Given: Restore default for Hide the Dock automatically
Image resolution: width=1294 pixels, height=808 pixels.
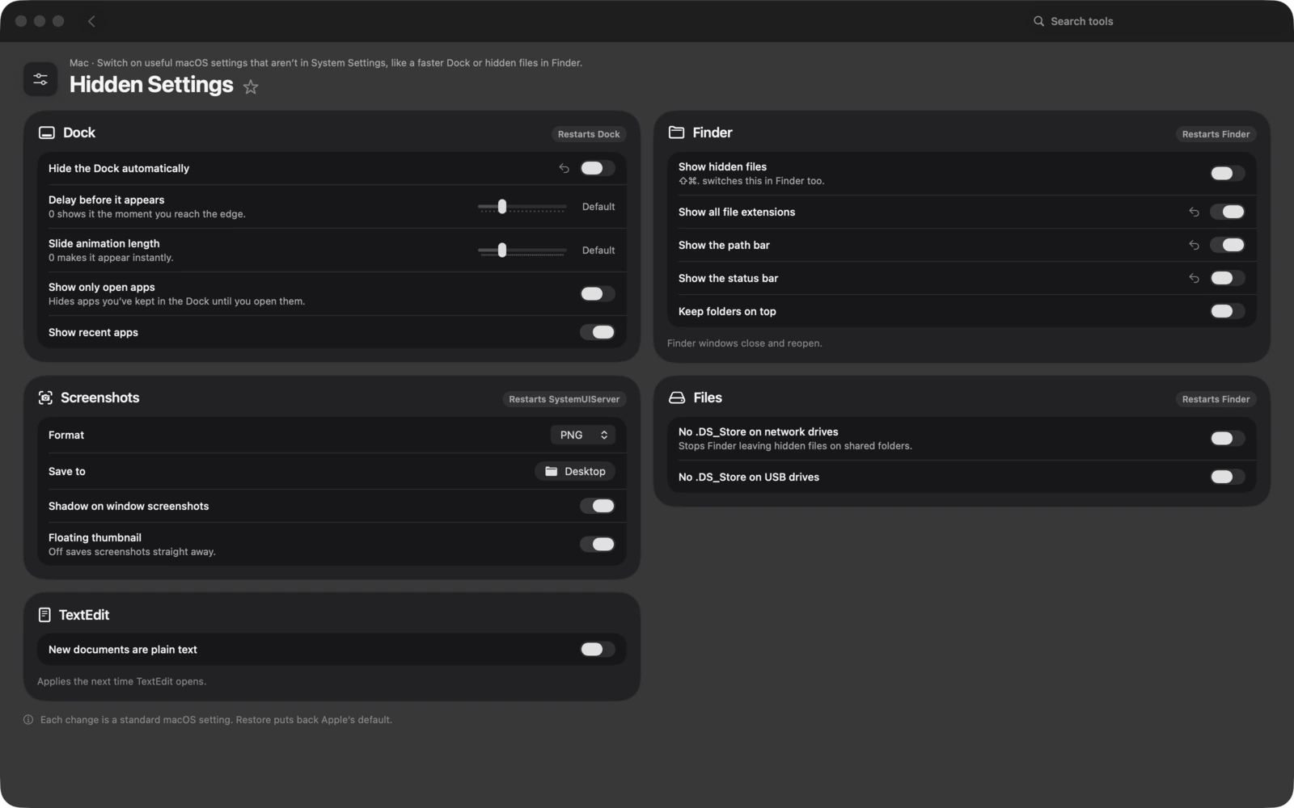Looking at the screenshot, I should coord(564,168).
